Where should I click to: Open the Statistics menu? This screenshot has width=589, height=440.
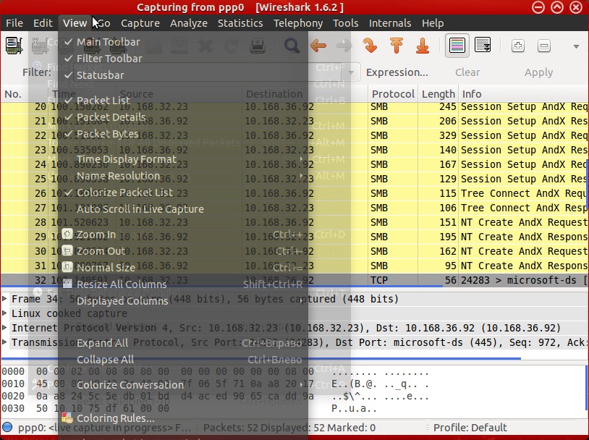click(x=240, y=23)
